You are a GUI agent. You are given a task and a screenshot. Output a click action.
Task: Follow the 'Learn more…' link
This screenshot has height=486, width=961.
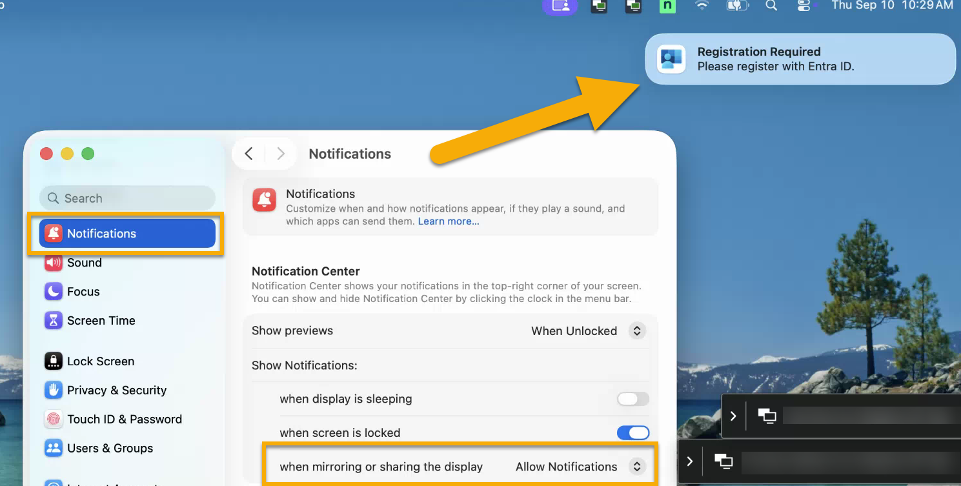pos(449,221)
